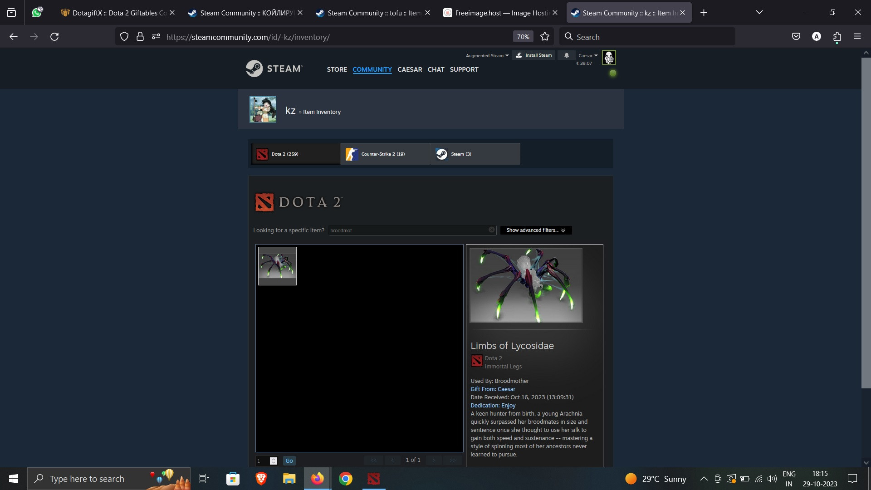This screenshot has width=871, height=490.
Task: Click the Pocket save icon
Action: coord(796,37)
